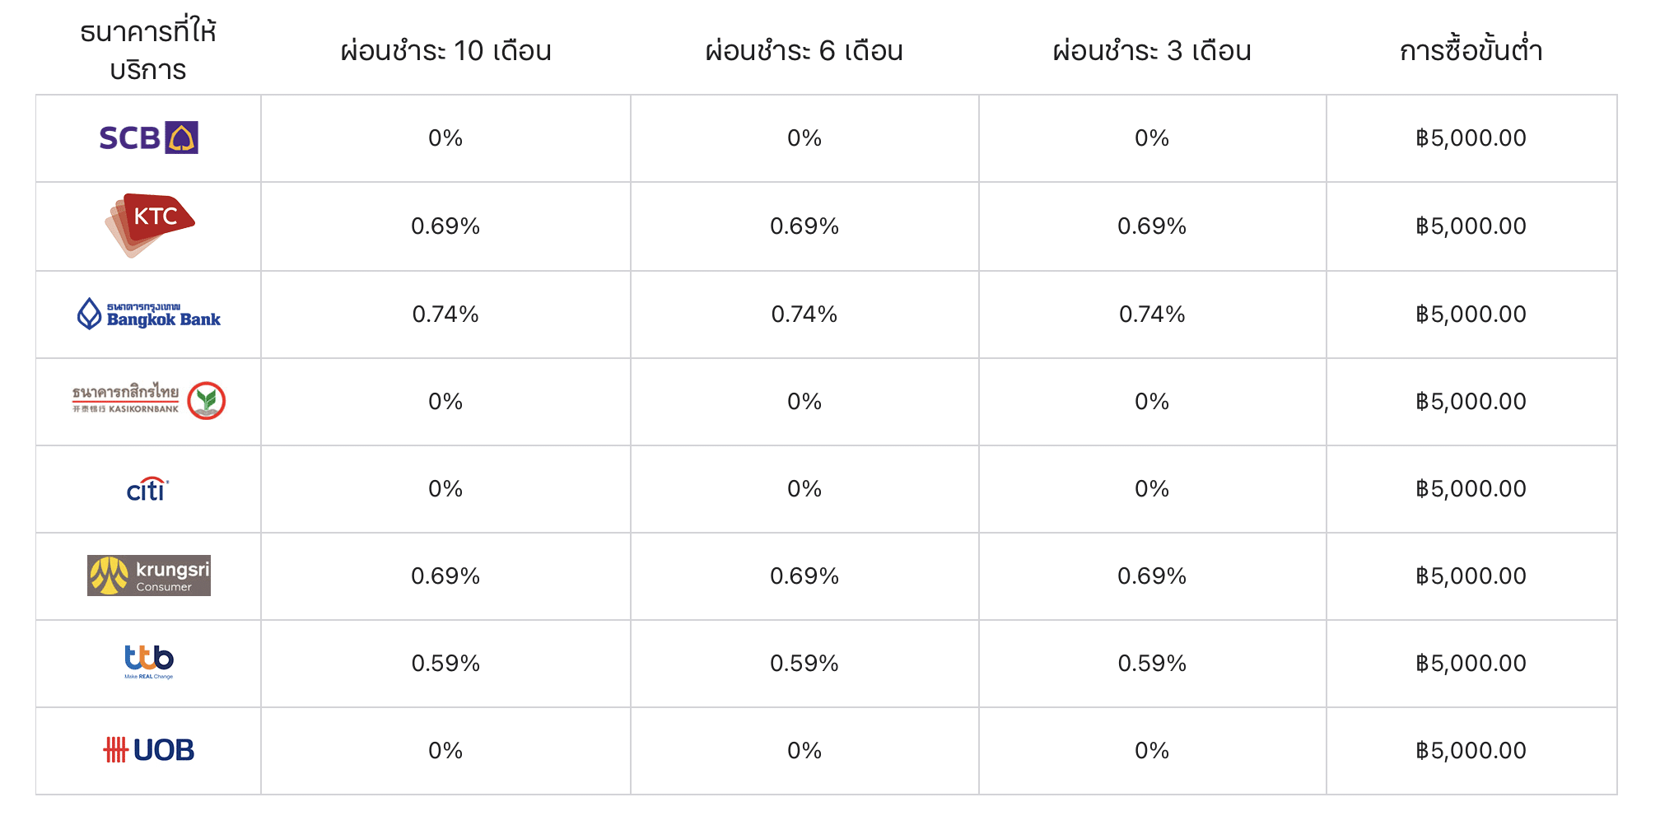Image resolution: width=1660 pixels, height=825 pixels.
Task: Click the SCB bank logo
Action: coord(148,137)
